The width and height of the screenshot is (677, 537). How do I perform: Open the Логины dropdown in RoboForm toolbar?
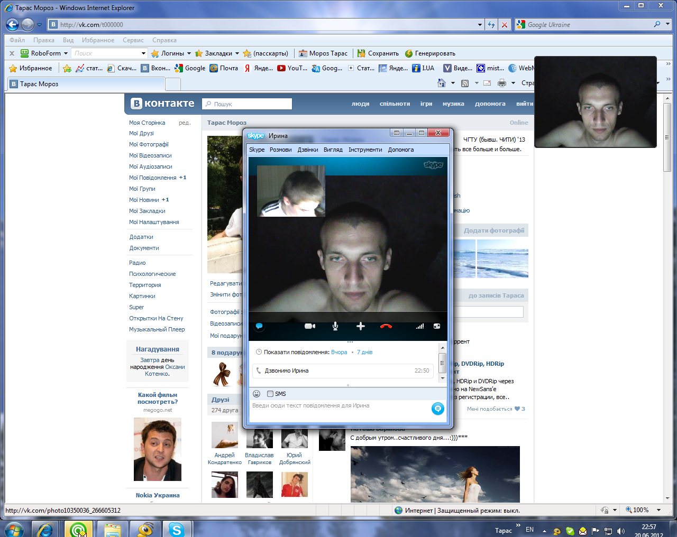(189, 53)
